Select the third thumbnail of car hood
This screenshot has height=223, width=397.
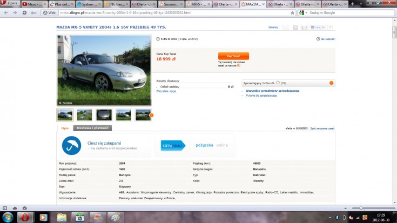click(x=104, y=115)
